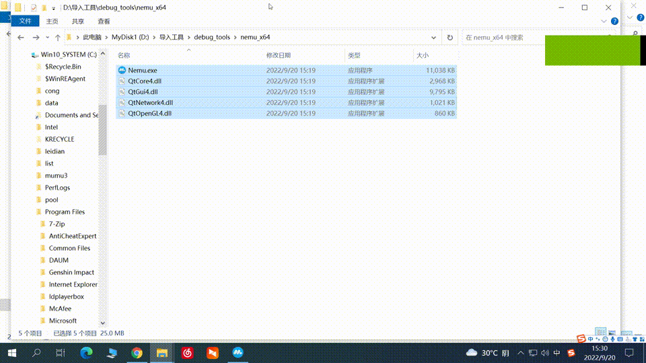This screenshot has height=363, width=646.
Task: Expand chevron after MyDisk1 (D:) breadcrumb
Action: pyautogui.click(x=154, y=37)
